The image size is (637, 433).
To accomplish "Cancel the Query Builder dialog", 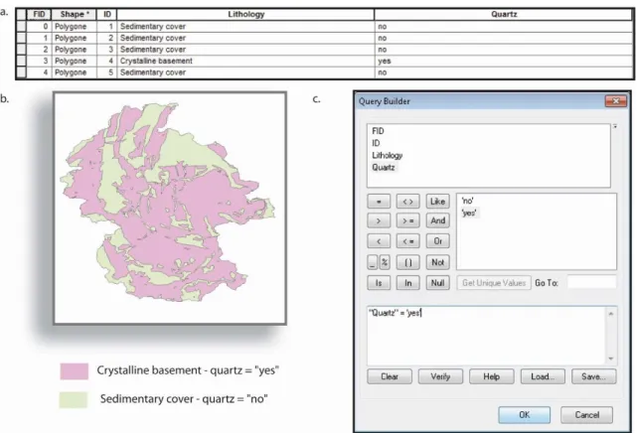I will (x=587, y=415).
